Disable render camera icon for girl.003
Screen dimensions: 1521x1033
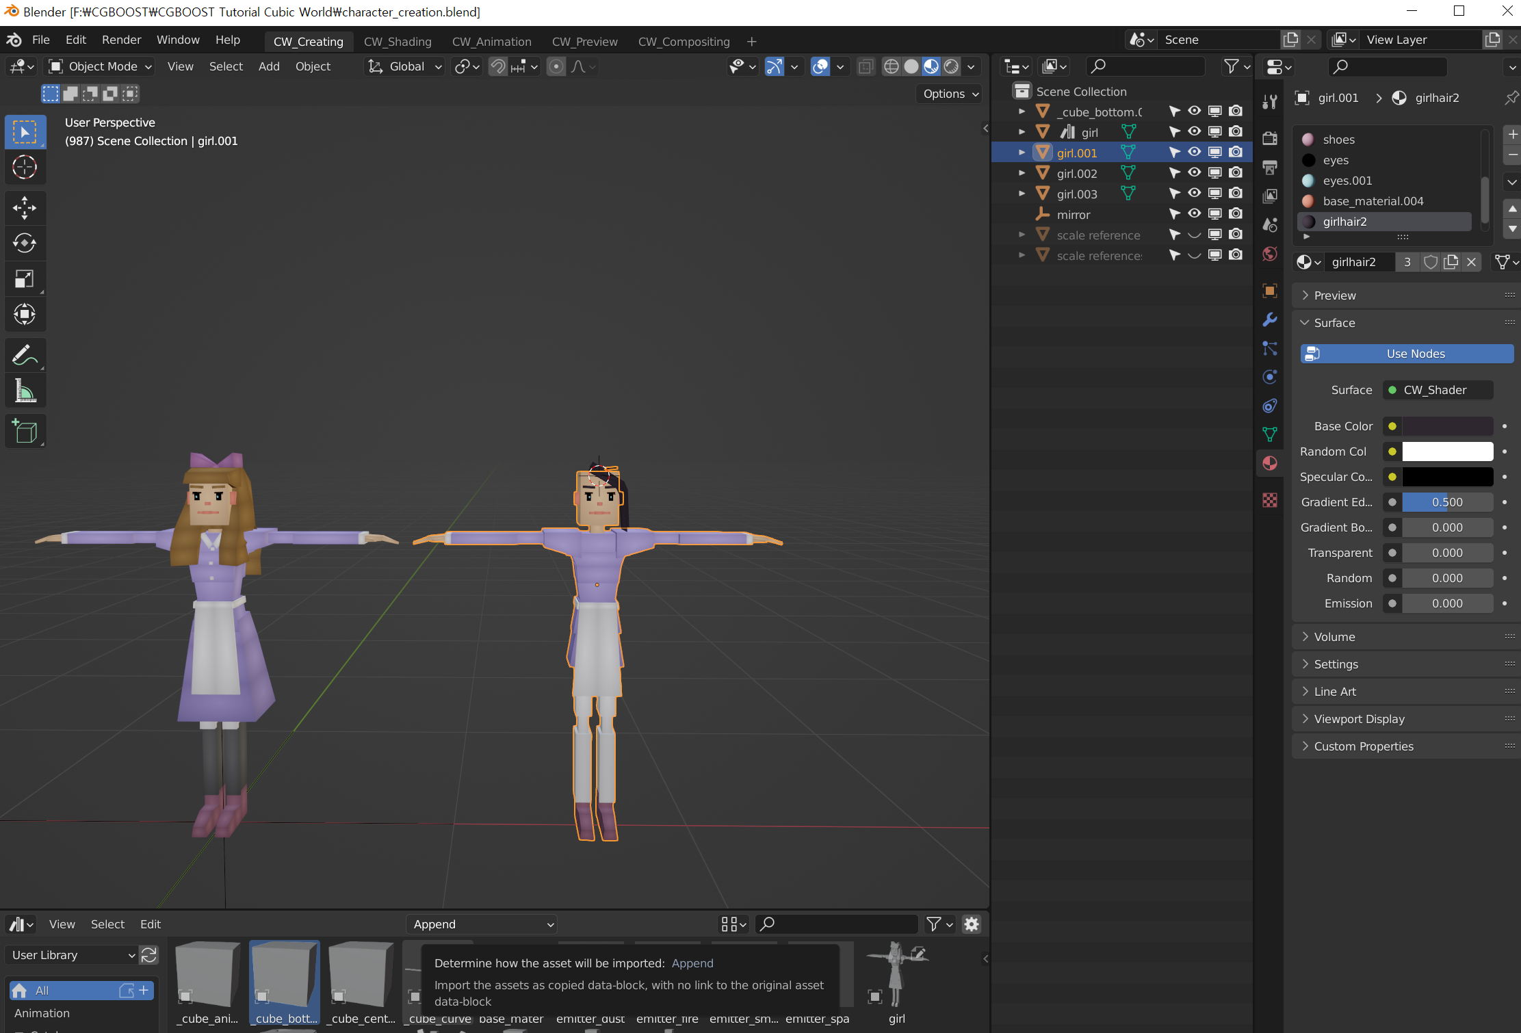coord(1236,193)
